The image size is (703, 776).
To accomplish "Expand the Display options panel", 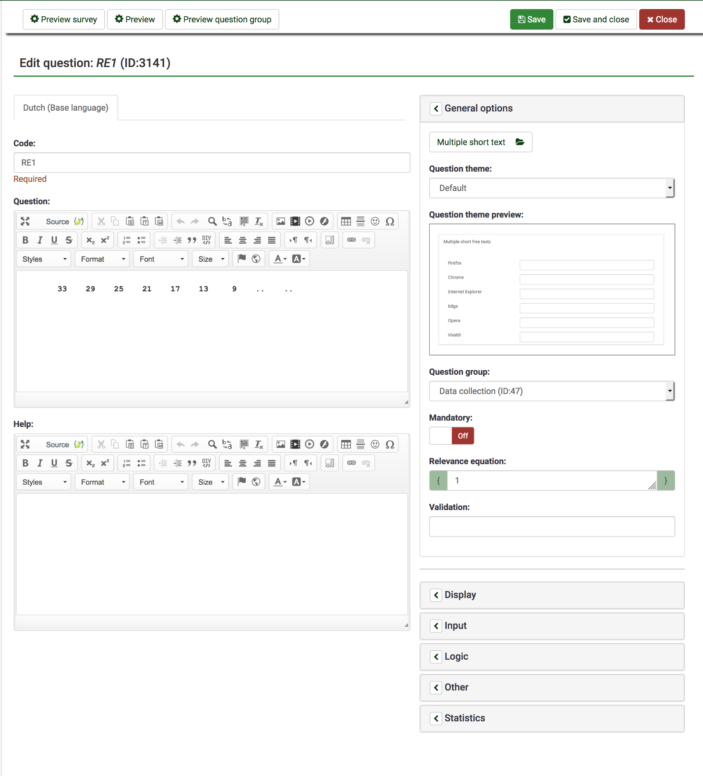I will (552, 595).
